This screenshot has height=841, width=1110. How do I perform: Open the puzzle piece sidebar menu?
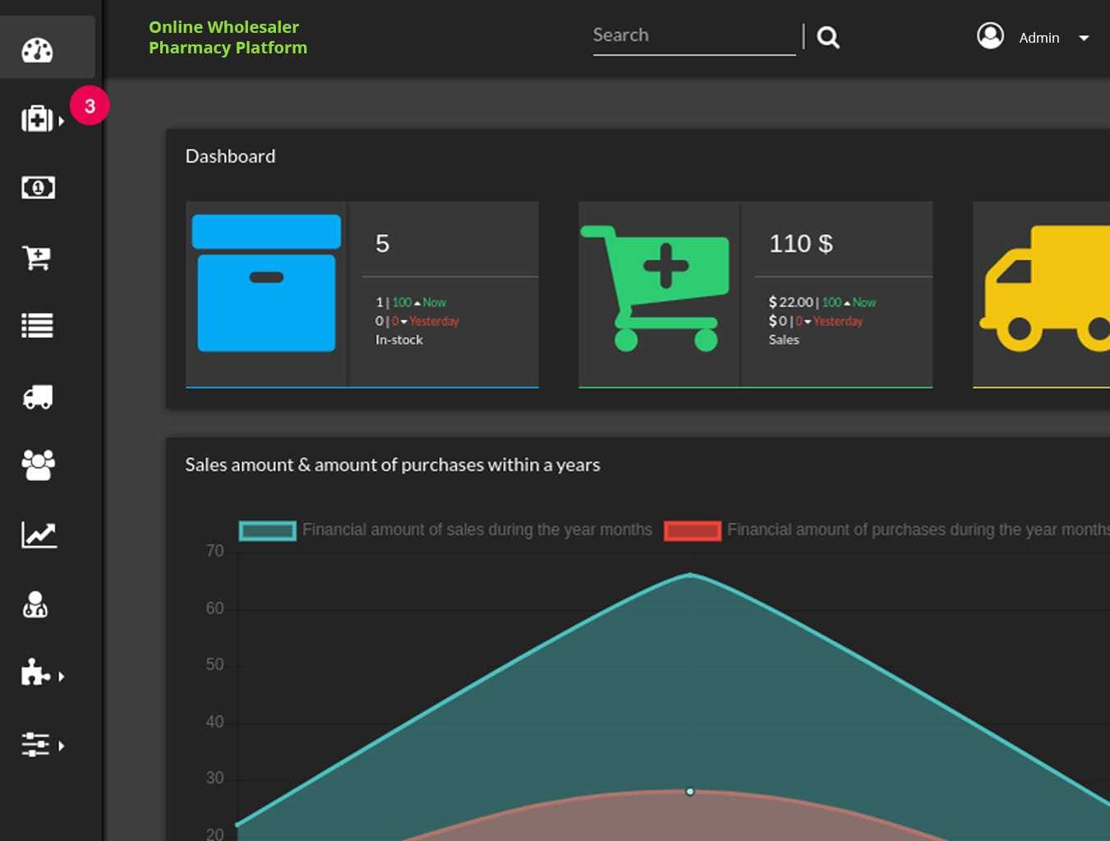pos(36,672)
